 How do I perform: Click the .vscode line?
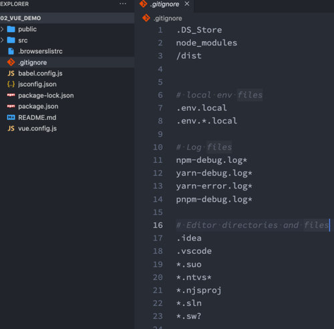(194, 251)
